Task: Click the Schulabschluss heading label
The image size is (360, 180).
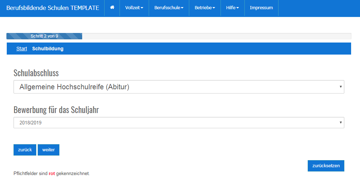Action: (x=36, y=73)
